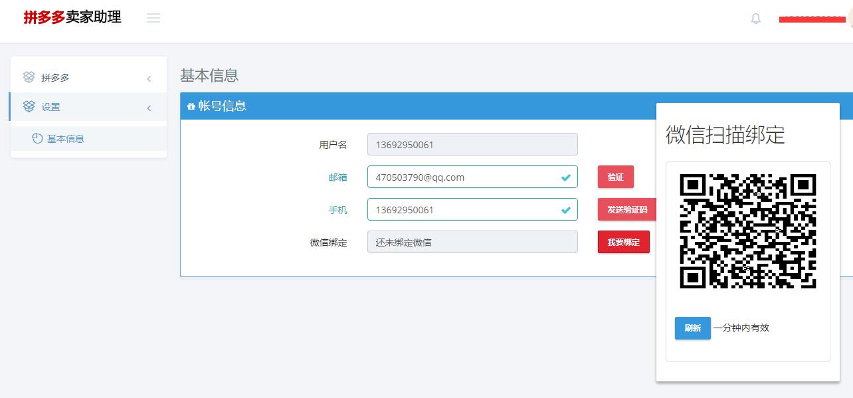Image resolution: width=853 pixels, height=398 pixels.
Task: Click the 手机 field label
Action: coord(338,210)
